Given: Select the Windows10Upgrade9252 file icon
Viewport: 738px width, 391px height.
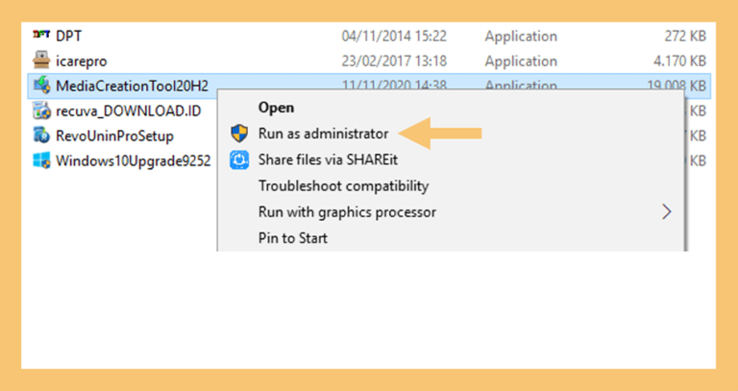Looking at the screenshot, I should pos(41,160).
